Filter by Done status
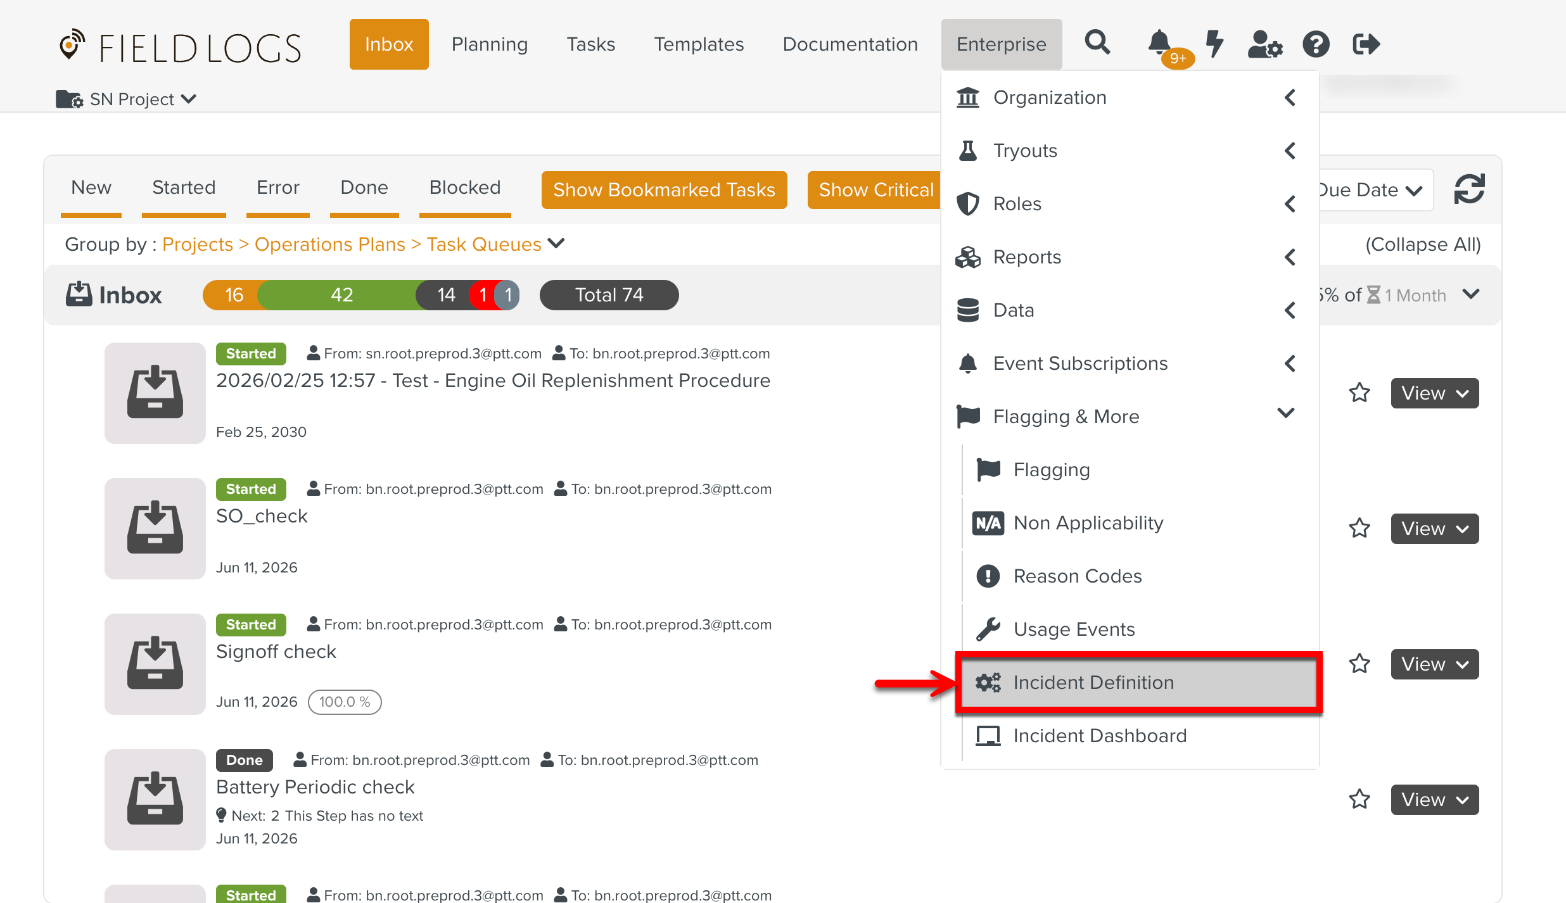This screenshot has width=1566, height=903. click(364, 187)
